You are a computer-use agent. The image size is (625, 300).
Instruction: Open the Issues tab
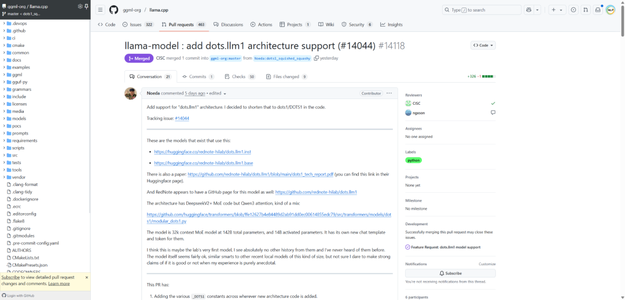click(138, 25)
